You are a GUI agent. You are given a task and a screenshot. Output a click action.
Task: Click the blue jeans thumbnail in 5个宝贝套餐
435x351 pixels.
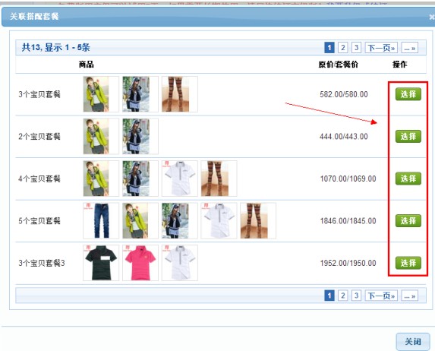point(101,221)
